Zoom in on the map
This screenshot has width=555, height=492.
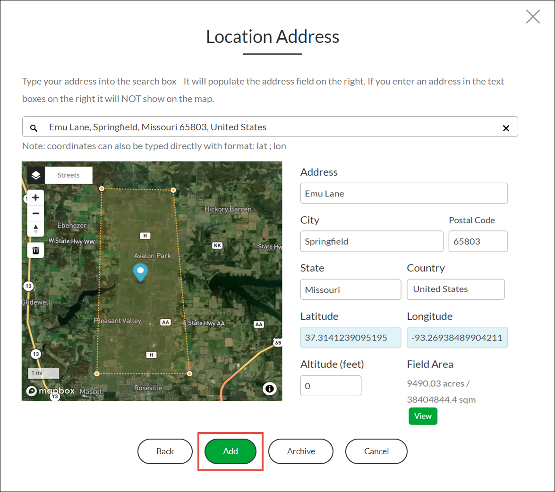tap(35, 197)
